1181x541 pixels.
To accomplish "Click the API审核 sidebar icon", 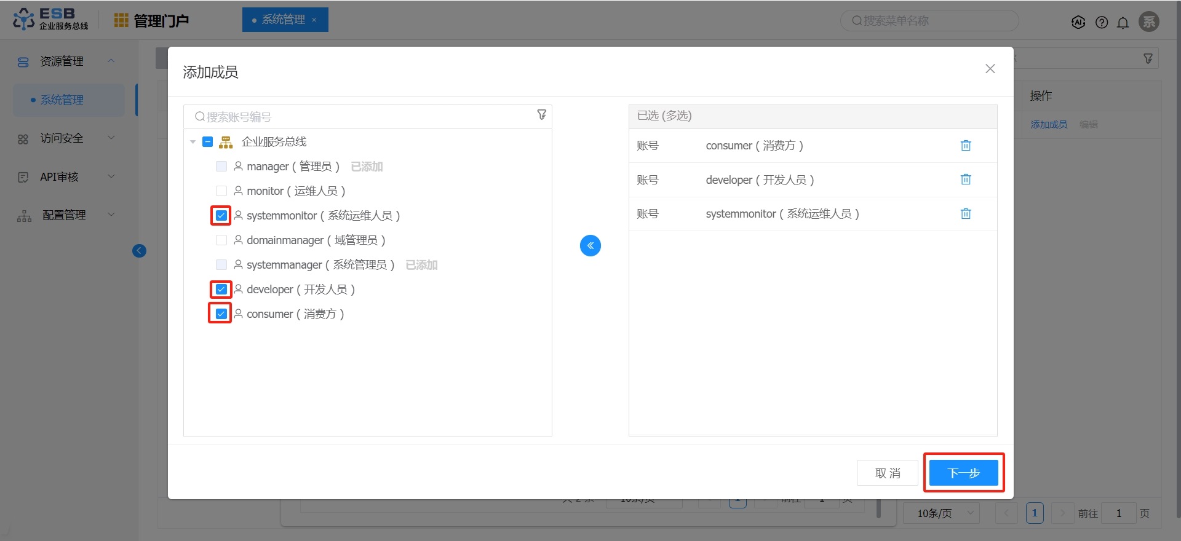I will point(23,177).
